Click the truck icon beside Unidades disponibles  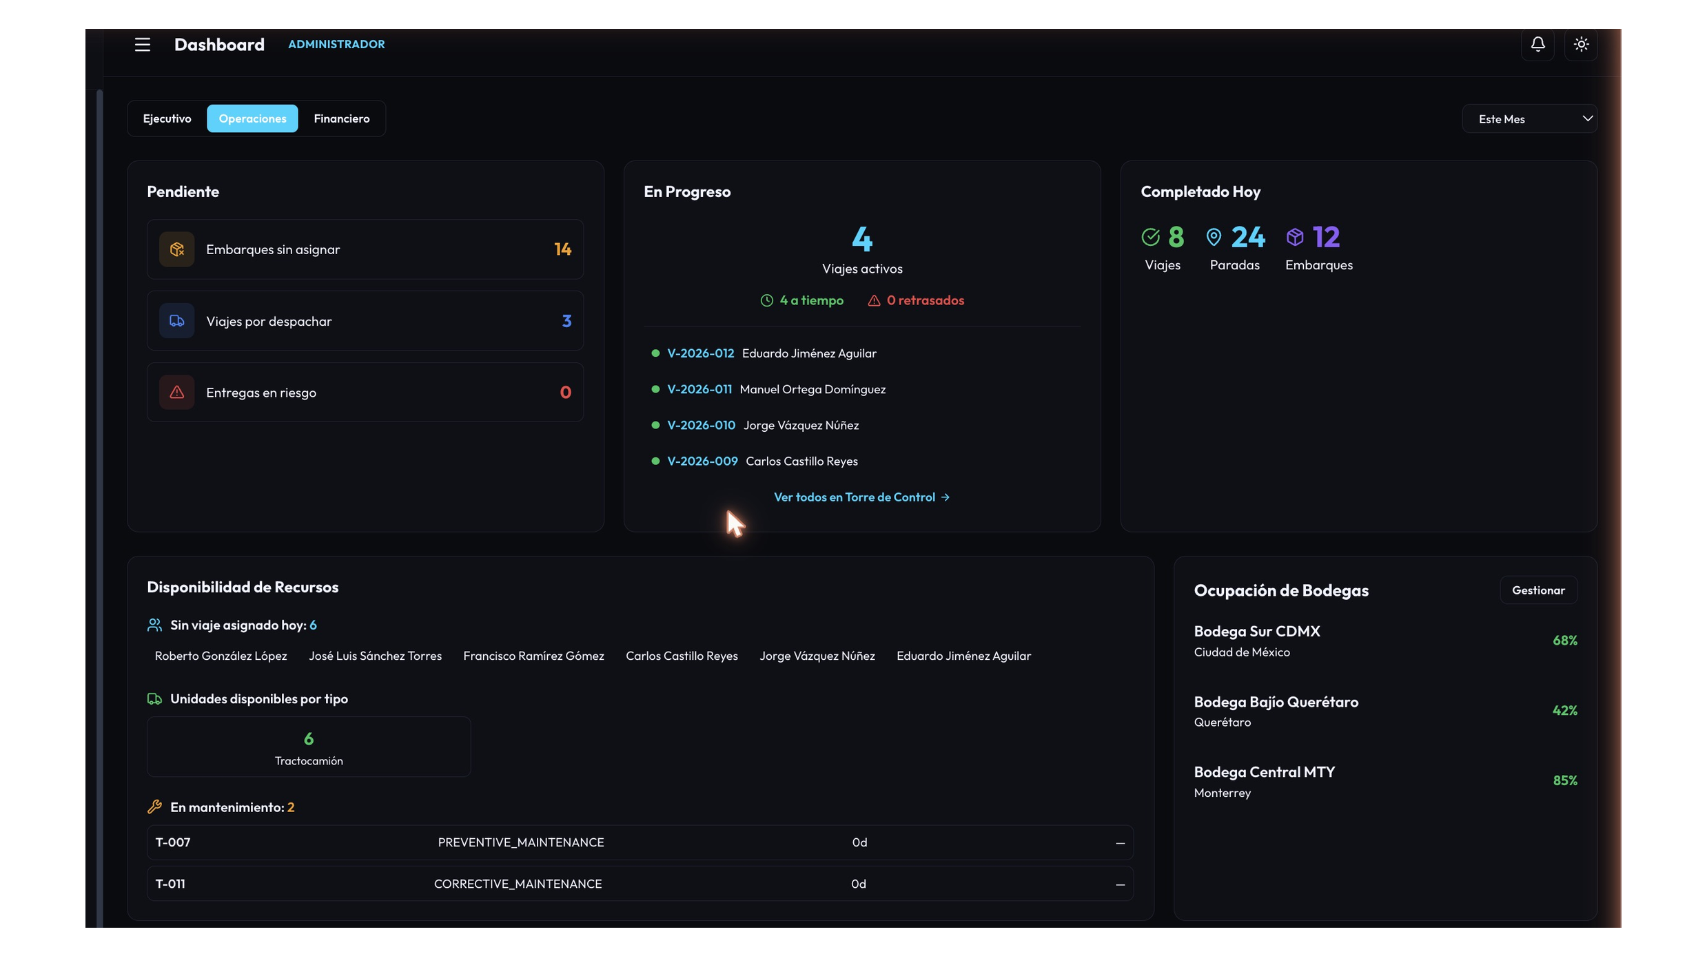pos(154,698)
